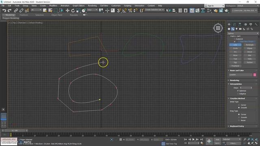Open the Customize menu

(x=116, y=6)
